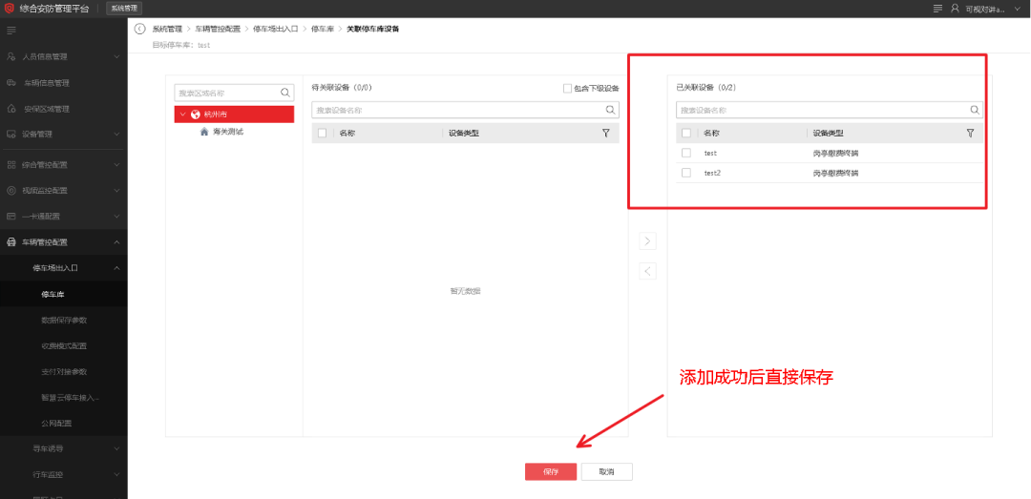1031x499 pixels.
Task: Select all pending devices checkbox
Action: point(323,133)
